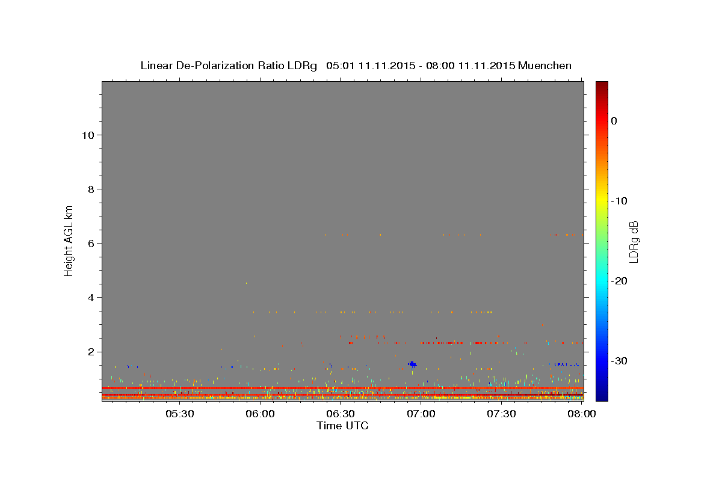The height and width of the screenshot is (481, 722).
Task: Click the 07:00 time tick label
Action: click(421, 414)
